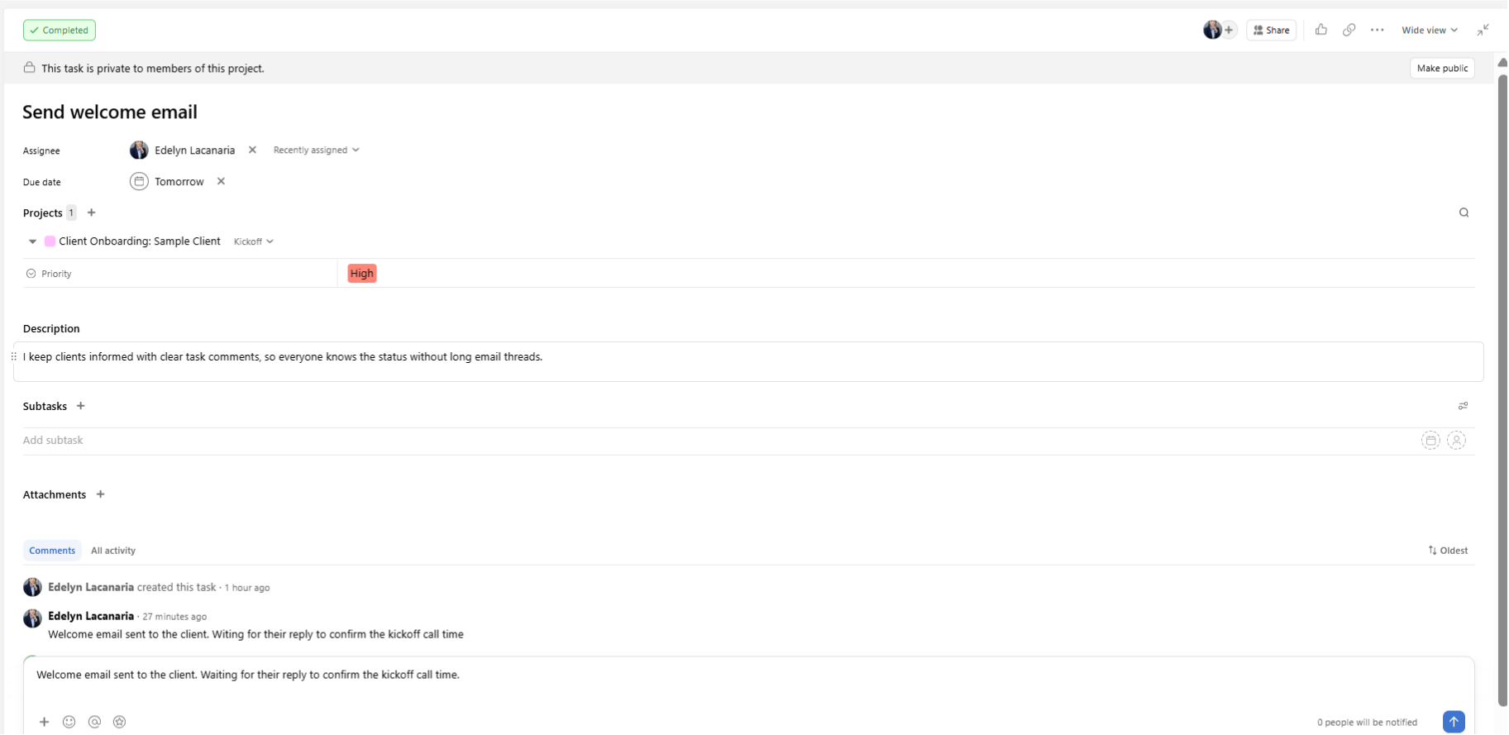
Task: Click the Share button
Action: [x=1271, y=30]
